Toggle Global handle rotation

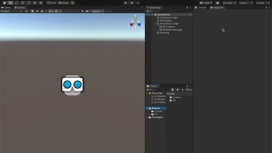[x=63, y=3]
